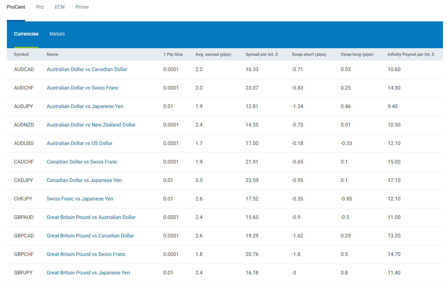Open the Currencies tab

click(26, 34)
